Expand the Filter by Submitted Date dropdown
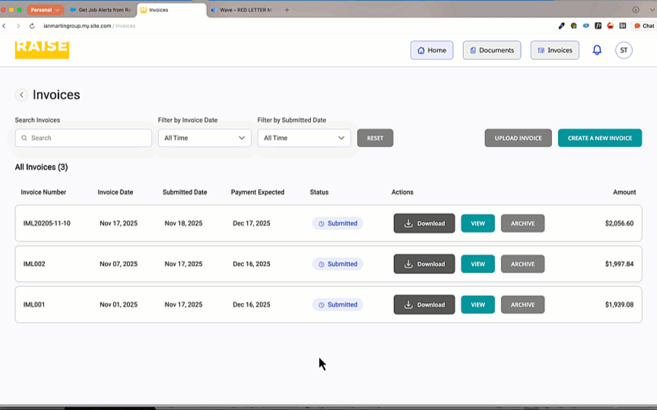The height and width of the screenshot is (410, 657). (304, 138)
